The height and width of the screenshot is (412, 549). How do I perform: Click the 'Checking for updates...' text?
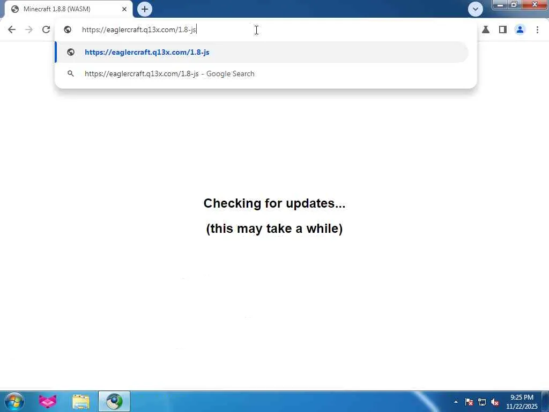[274, 203]
